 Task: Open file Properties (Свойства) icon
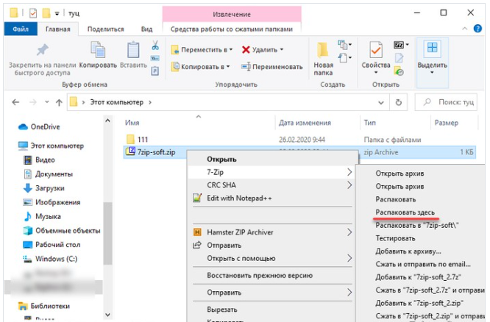coord(376,50)
